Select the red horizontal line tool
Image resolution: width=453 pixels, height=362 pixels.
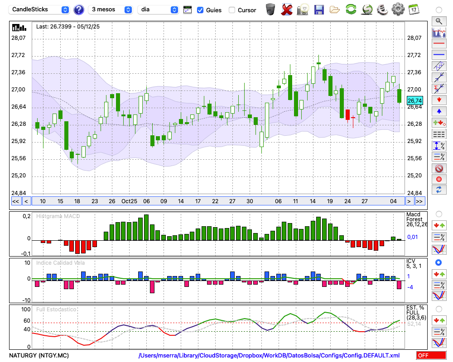[439, 43]
